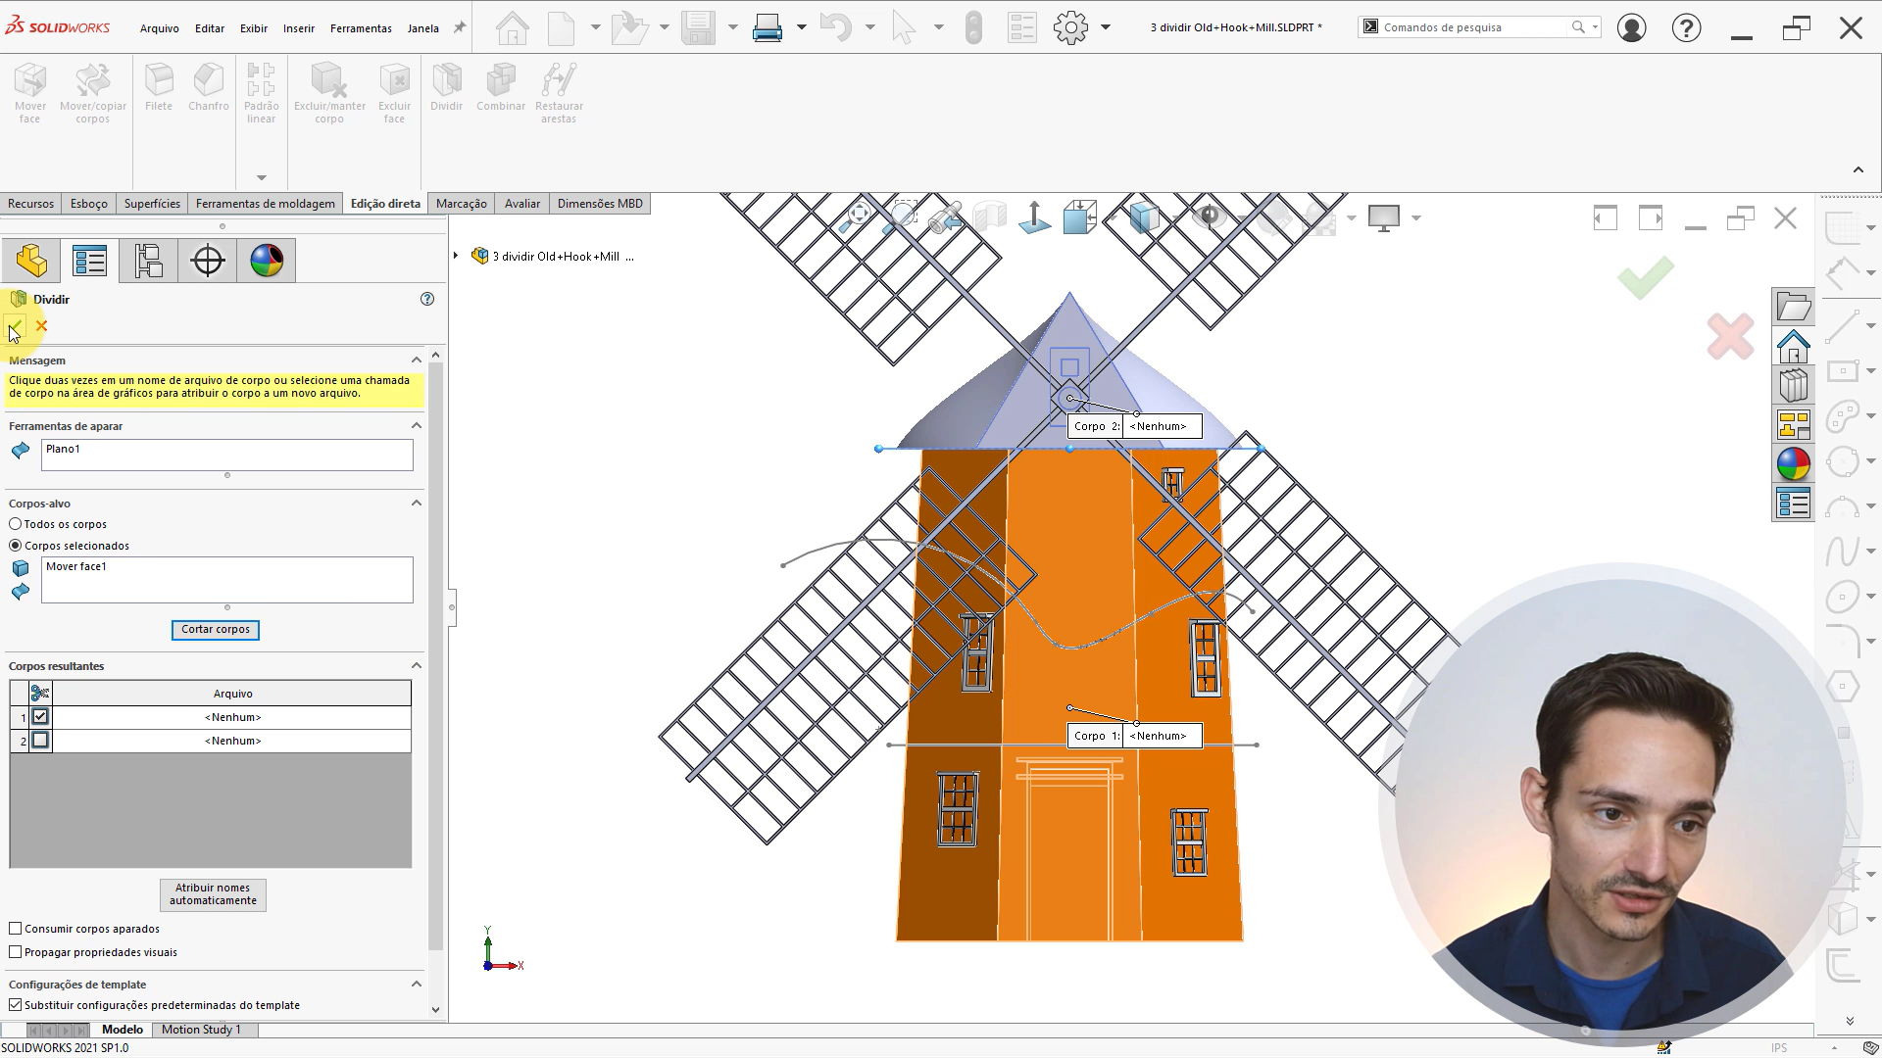
Task: Accept Dividir with green checkmark
Action: [15, 326]
